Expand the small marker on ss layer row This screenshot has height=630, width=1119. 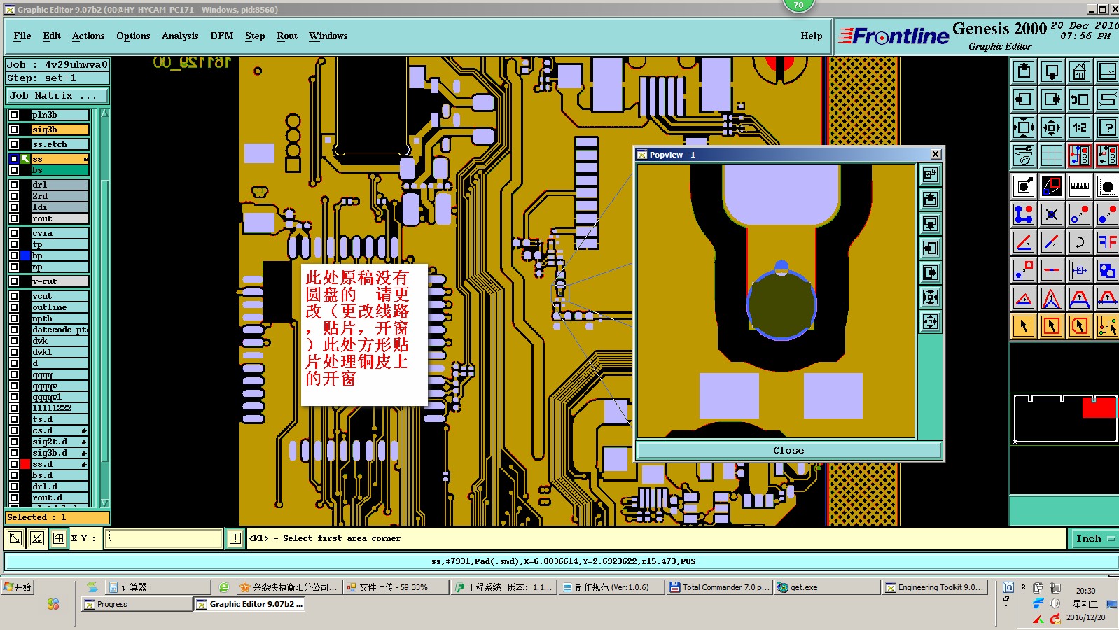(x=85, y=159)
